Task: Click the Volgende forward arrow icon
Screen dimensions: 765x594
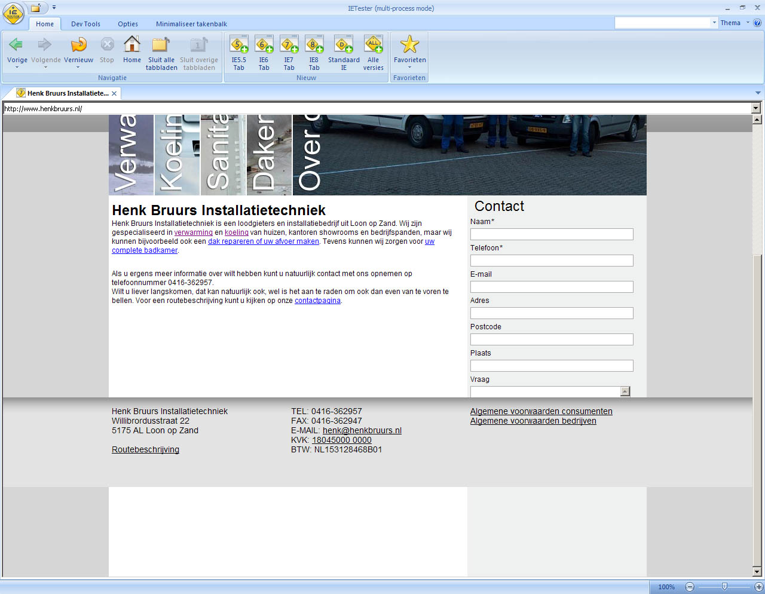Action: (45, 44)
